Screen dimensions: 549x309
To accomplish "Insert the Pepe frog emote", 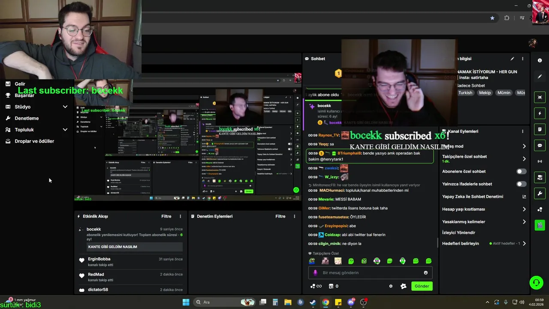I will tap(312, 261).
